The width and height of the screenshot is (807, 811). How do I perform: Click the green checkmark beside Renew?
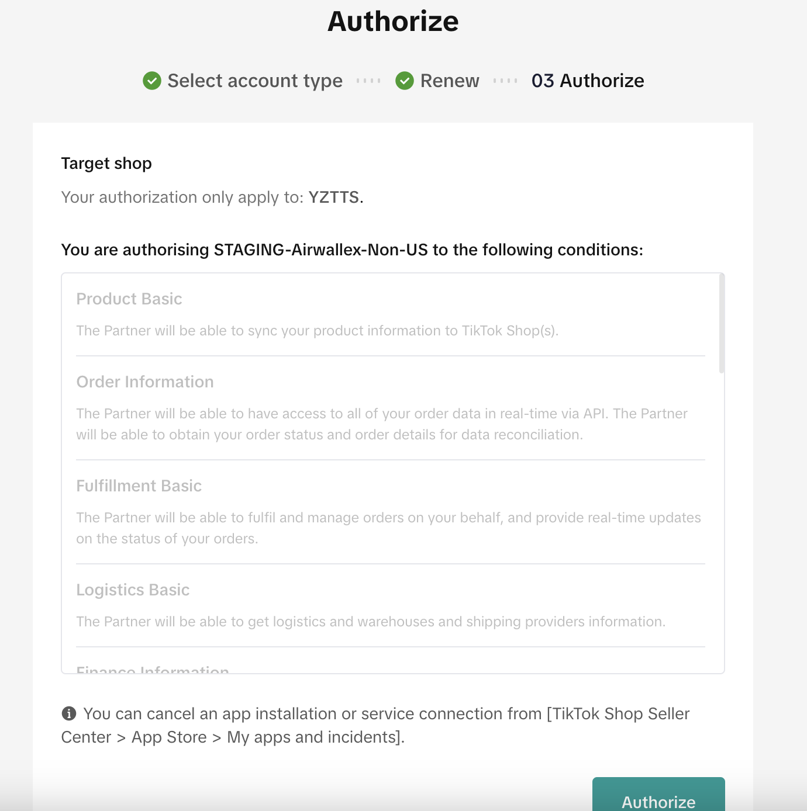(x=405, y=81)
